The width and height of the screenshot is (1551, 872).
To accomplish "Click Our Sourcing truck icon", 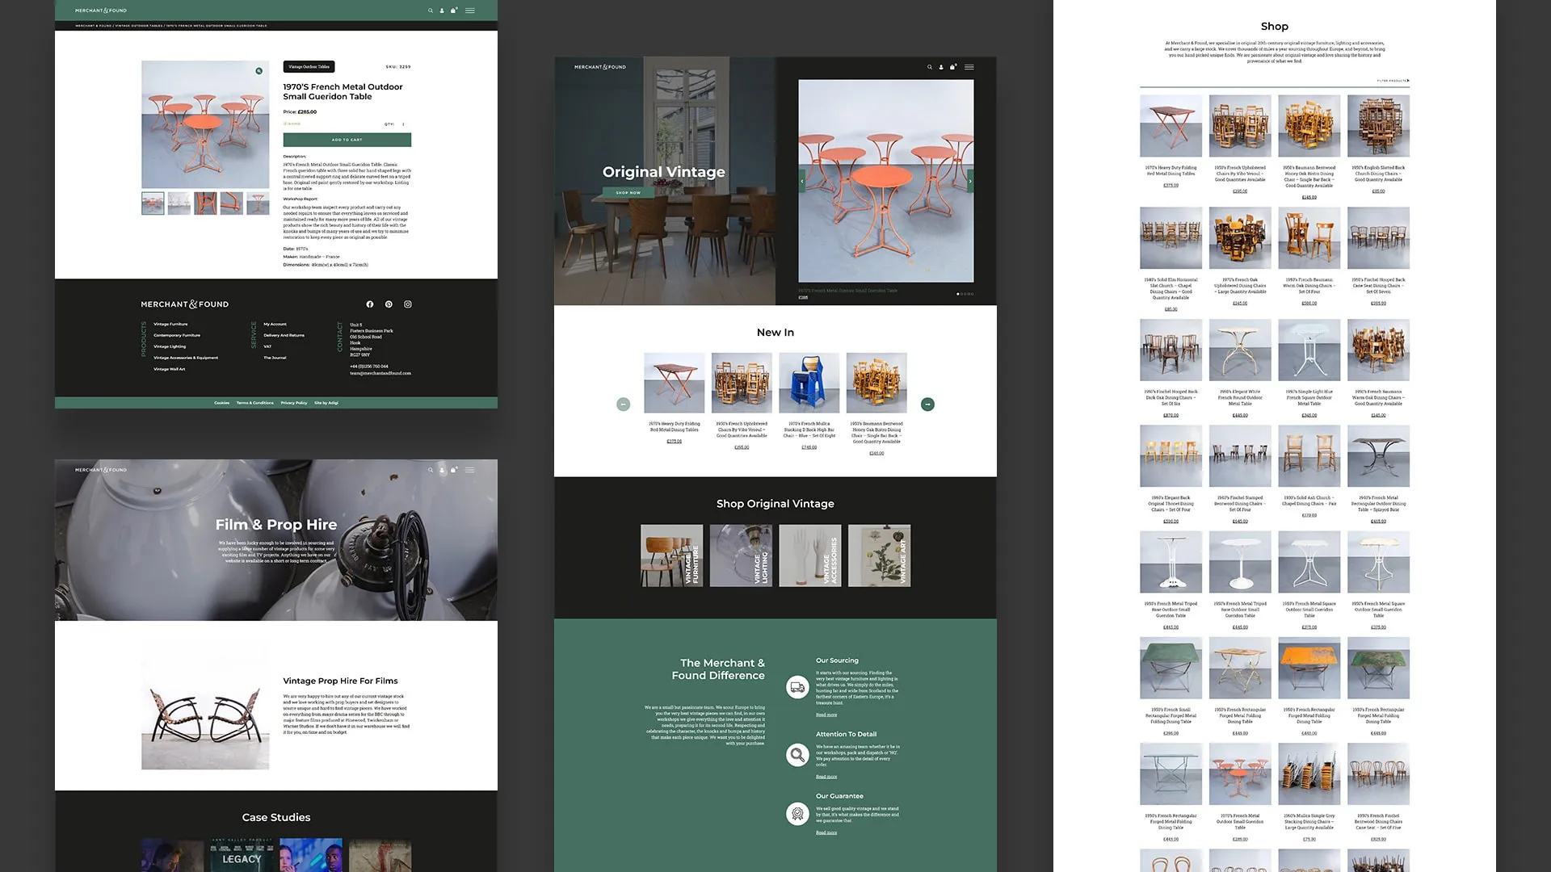I will pos(797,687).
